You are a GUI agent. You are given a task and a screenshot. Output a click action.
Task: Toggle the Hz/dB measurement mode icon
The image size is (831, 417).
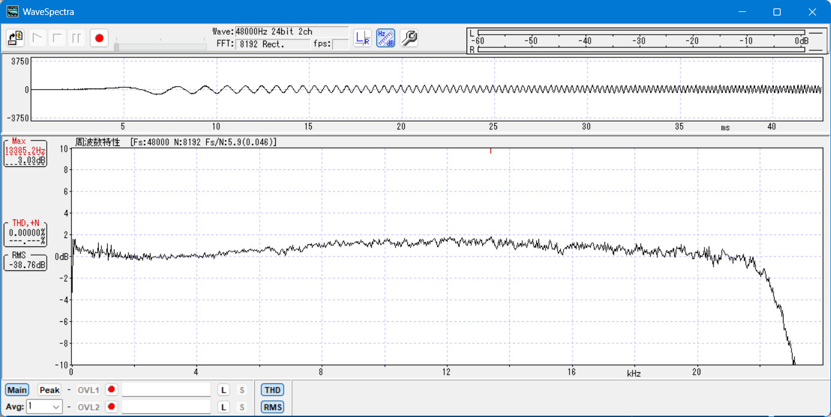point(386,38)
